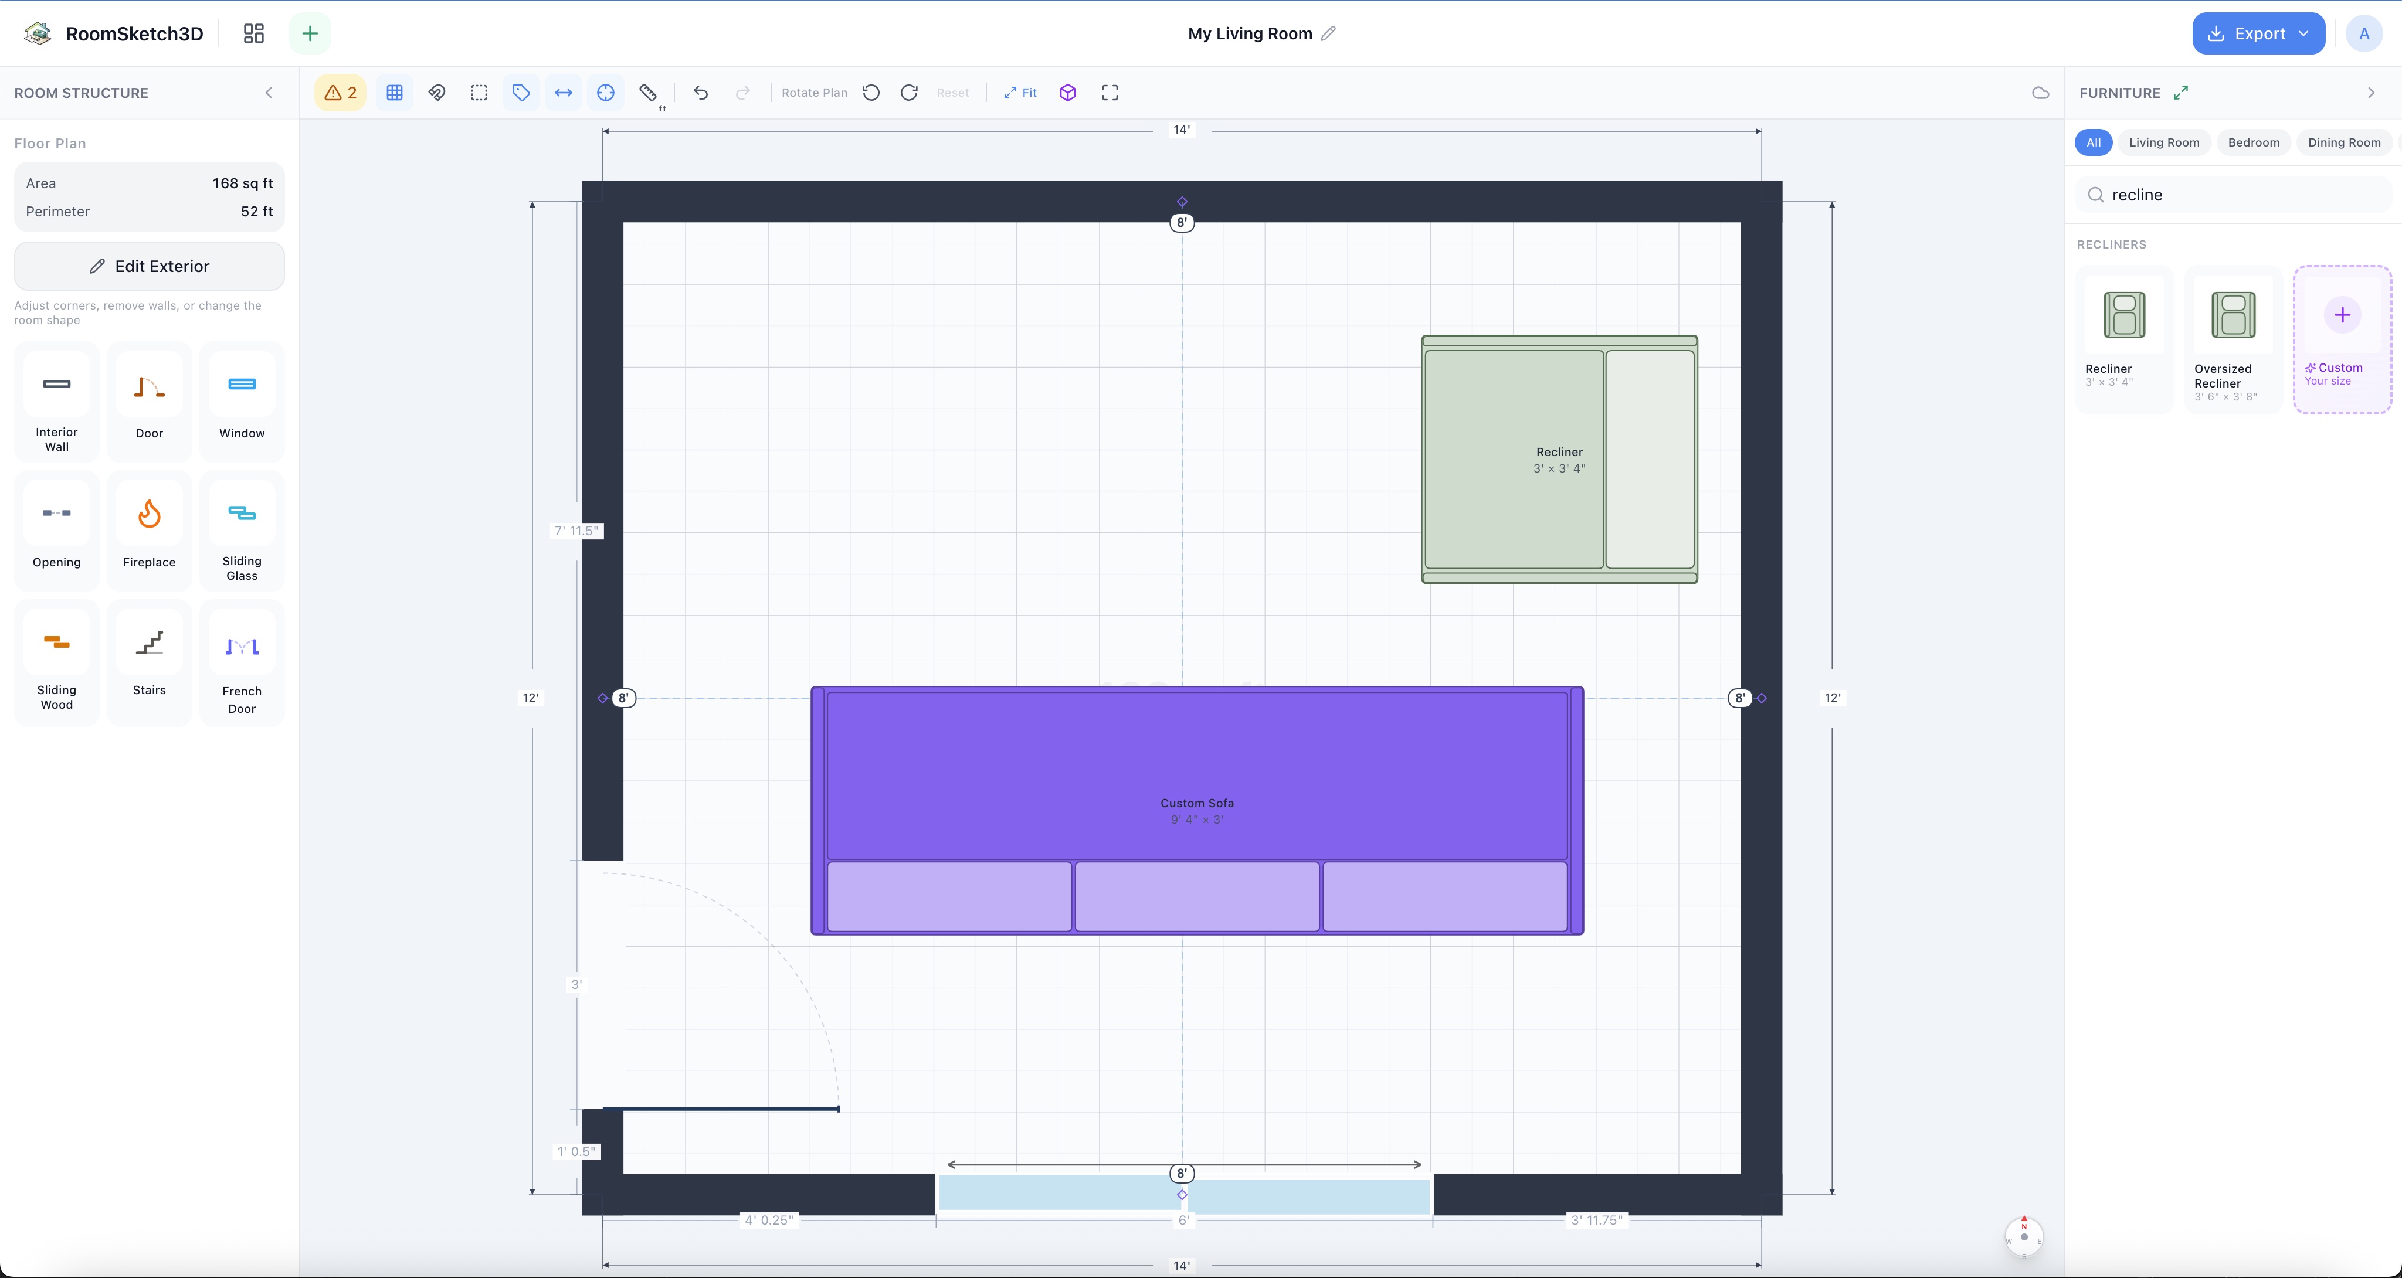The image size is (2402, 1278).
Task: Click the furniture search field
Action: click(x=2233, y=195)
